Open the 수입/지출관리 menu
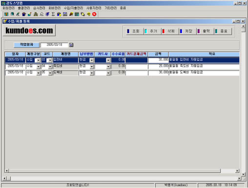 73,8
